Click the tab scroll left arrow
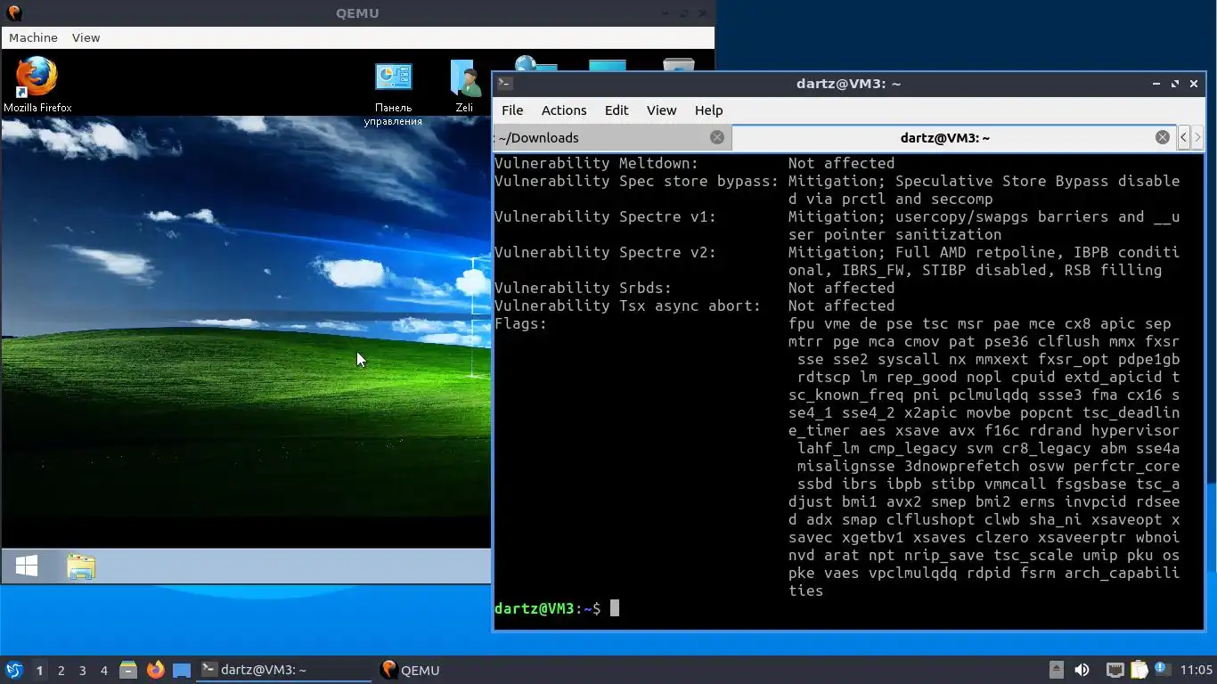 pos(1183,137)
